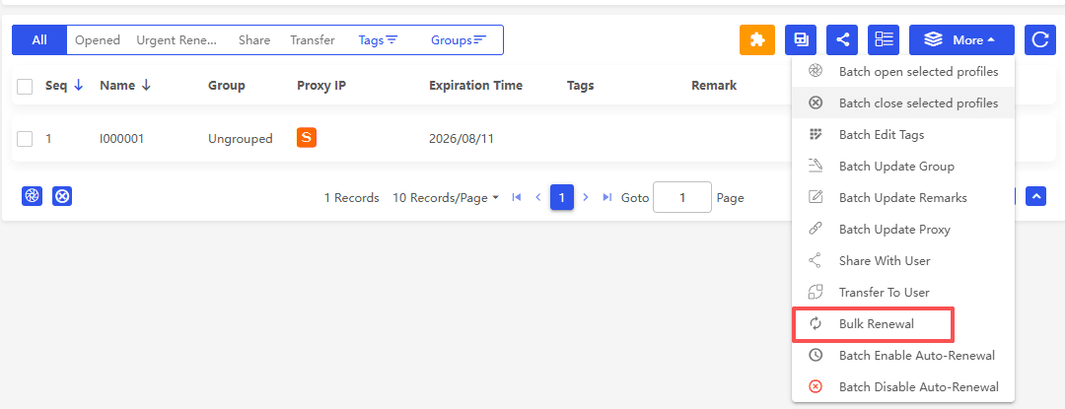Click the orange puzzle extension icon
The height and width of the screenshot is (409, 1065).
click(756, 40)
